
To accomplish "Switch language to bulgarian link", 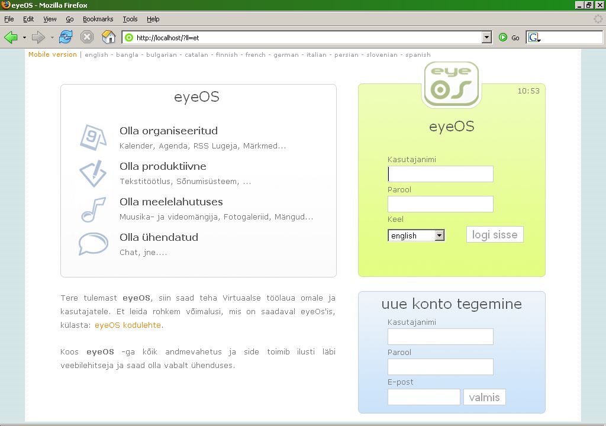I will (x=162, y=55).
